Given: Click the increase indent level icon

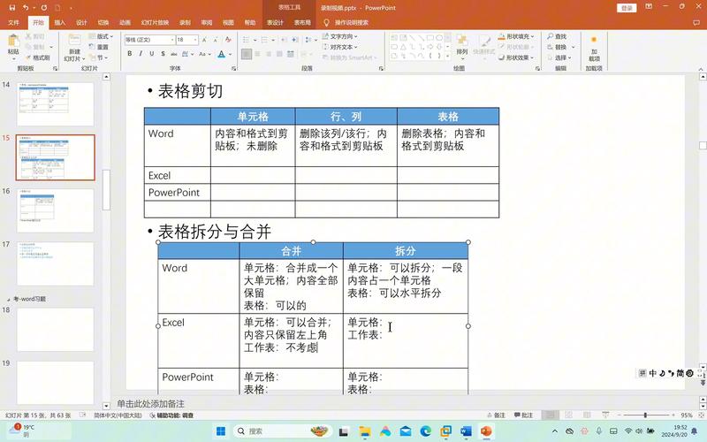Looking at the screenshot, I should [x=295, y=40].
